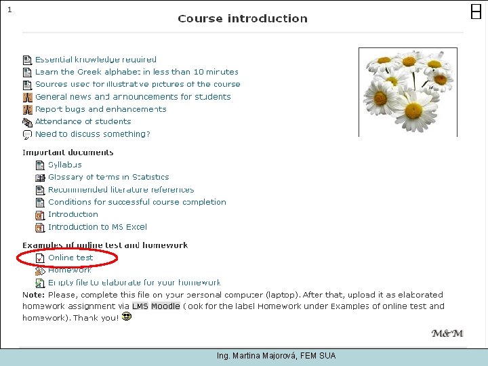488x366 pixels.
Task: Click Excel file icon beside Empty file
Action: click(40, 283)
